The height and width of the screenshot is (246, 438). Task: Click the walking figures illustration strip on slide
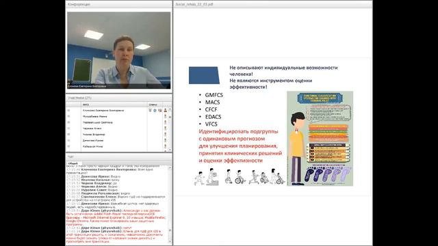[240, 177]
